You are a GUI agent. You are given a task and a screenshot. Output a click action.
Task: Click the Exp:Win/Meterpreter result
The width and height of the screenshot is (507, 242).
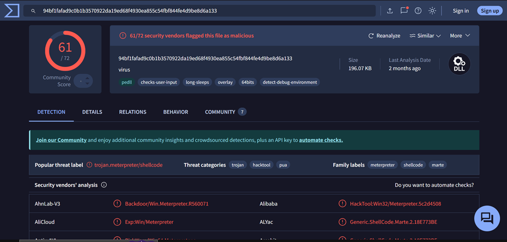(149, 222)
